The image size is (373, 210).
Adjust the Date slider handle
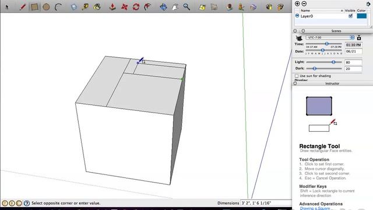click(322, 50)
